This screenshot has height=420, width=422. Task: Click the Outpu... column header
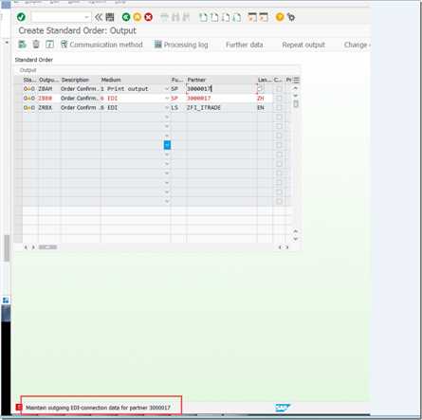[x=48, y=80]
